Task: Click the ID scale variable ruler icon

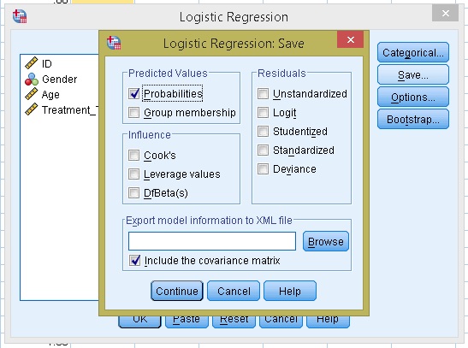Action: (x=32, y=63)
